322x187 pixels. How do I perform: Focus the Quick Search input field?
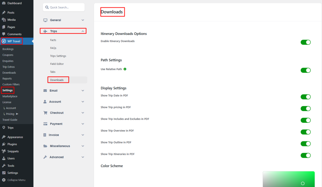(x=64, y=7)
